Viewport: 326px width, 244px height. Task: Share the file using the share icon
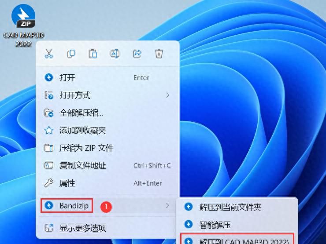coord(137,54)
